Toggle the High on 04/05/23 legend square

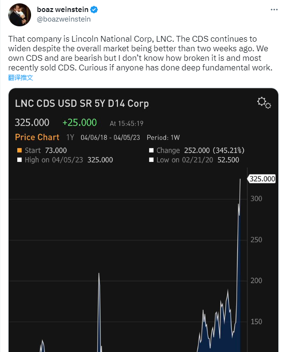click(x=20, y=160)
